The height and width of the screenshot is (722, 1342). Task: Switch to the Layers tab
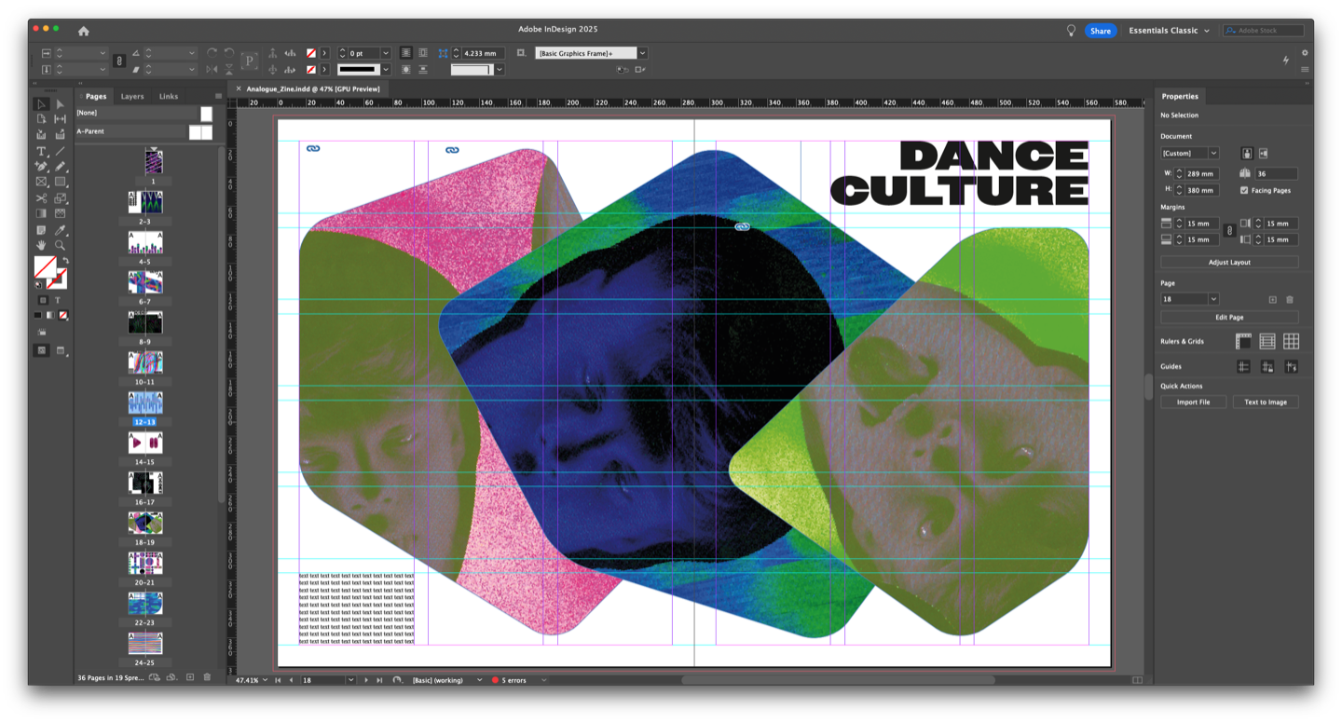tap(132, 96)
